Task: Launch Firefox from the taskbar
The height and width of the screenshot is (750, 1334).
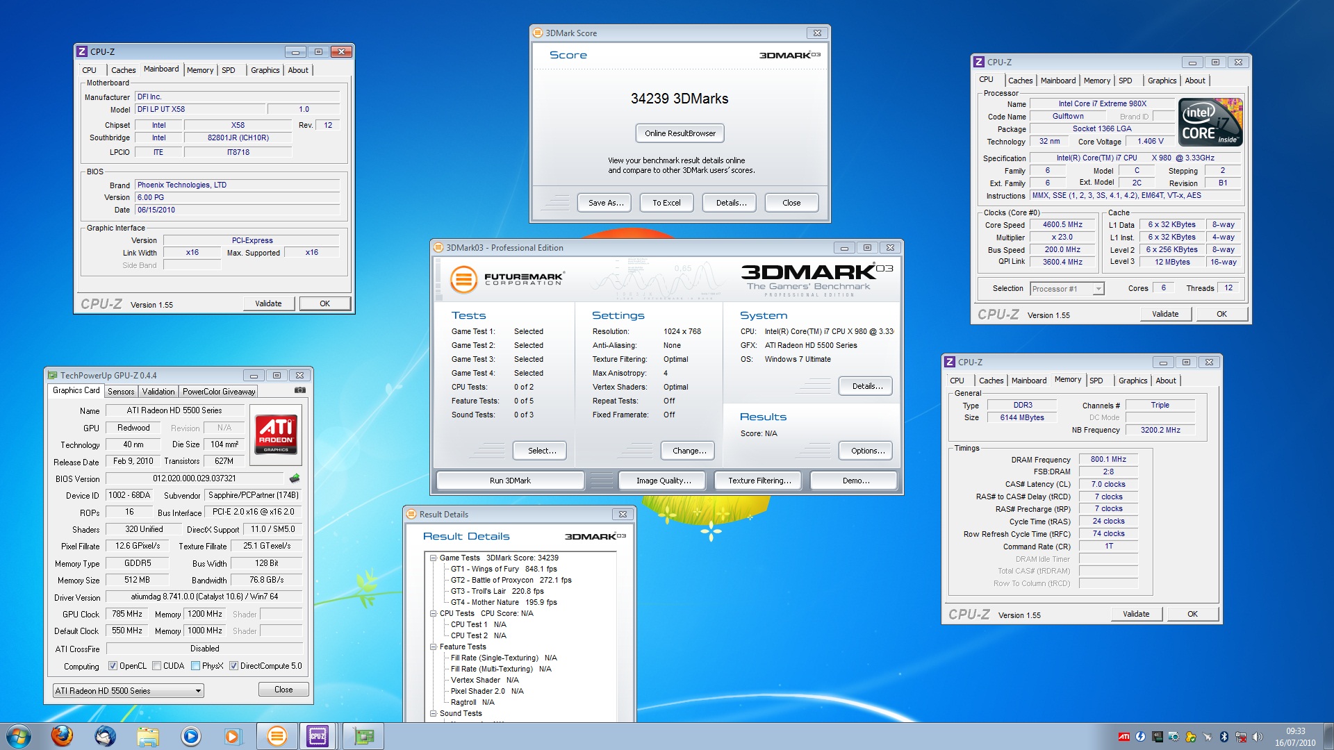Action: pos(62,736)
